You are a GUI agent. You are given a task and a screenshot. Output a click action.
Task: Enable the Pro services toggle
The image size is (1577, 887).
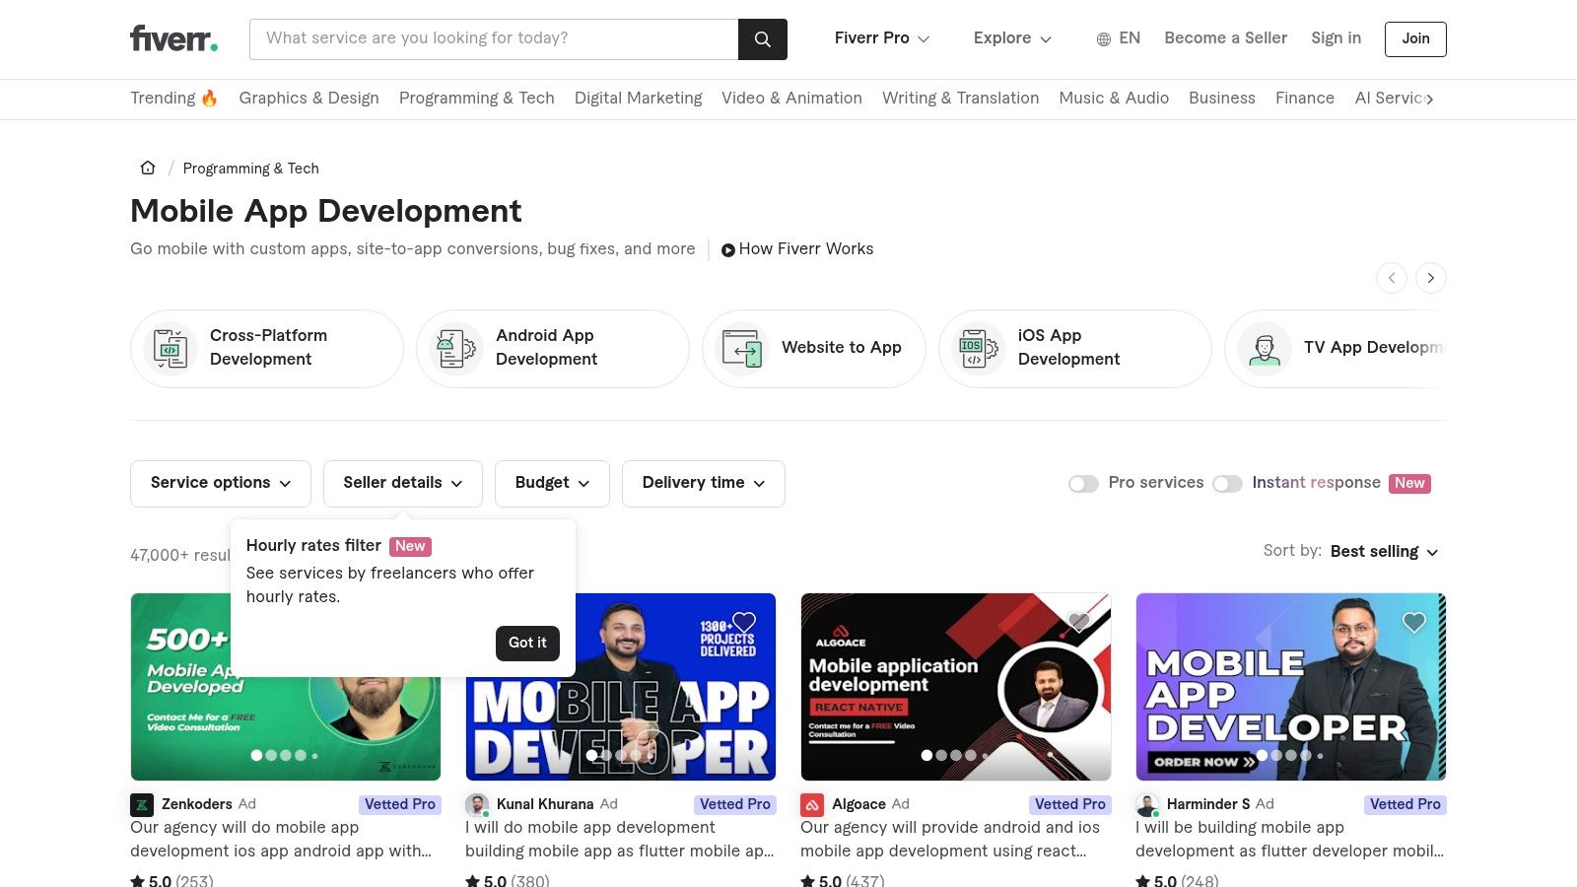(x=1083, y=483)
